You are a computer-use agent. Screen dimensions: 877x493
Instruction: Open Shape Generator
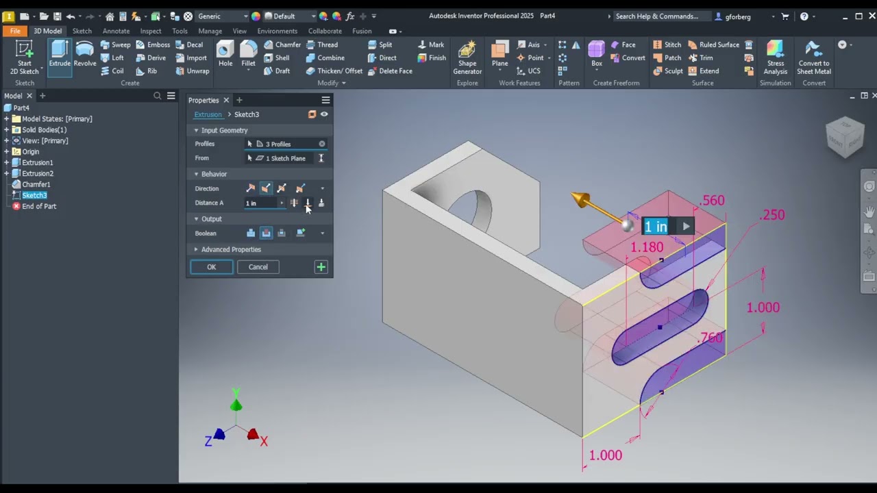[x=467, y=58]
